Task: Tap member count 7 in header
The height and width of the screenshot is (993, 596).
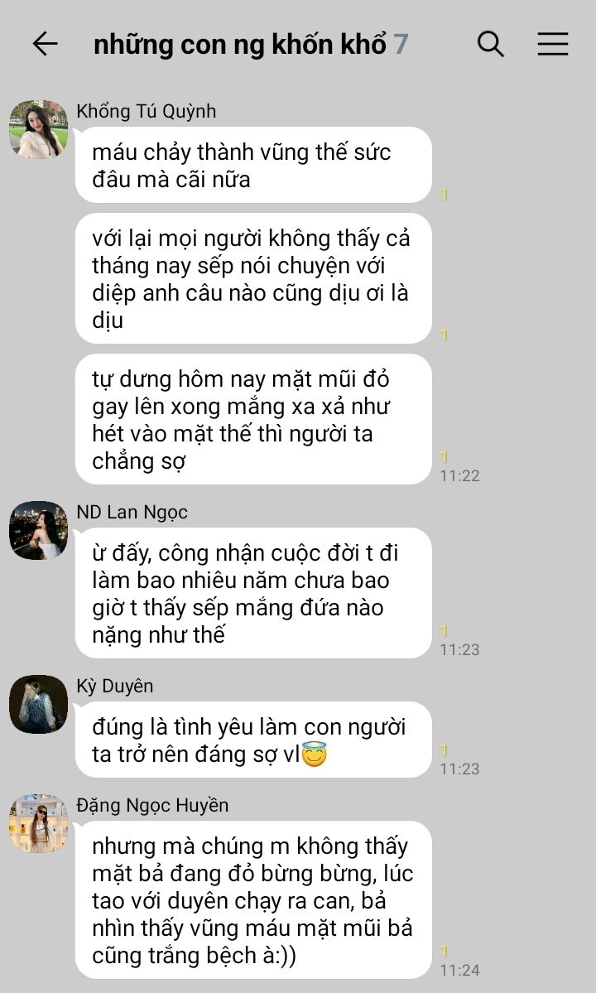Action: click(x=401, y=45)
